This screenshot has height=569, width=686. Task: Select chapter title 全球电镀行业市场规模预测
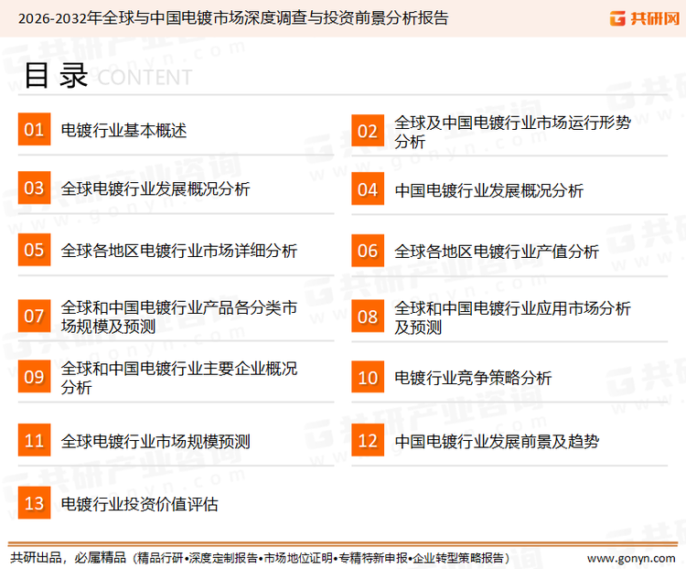tap(155, 441)
